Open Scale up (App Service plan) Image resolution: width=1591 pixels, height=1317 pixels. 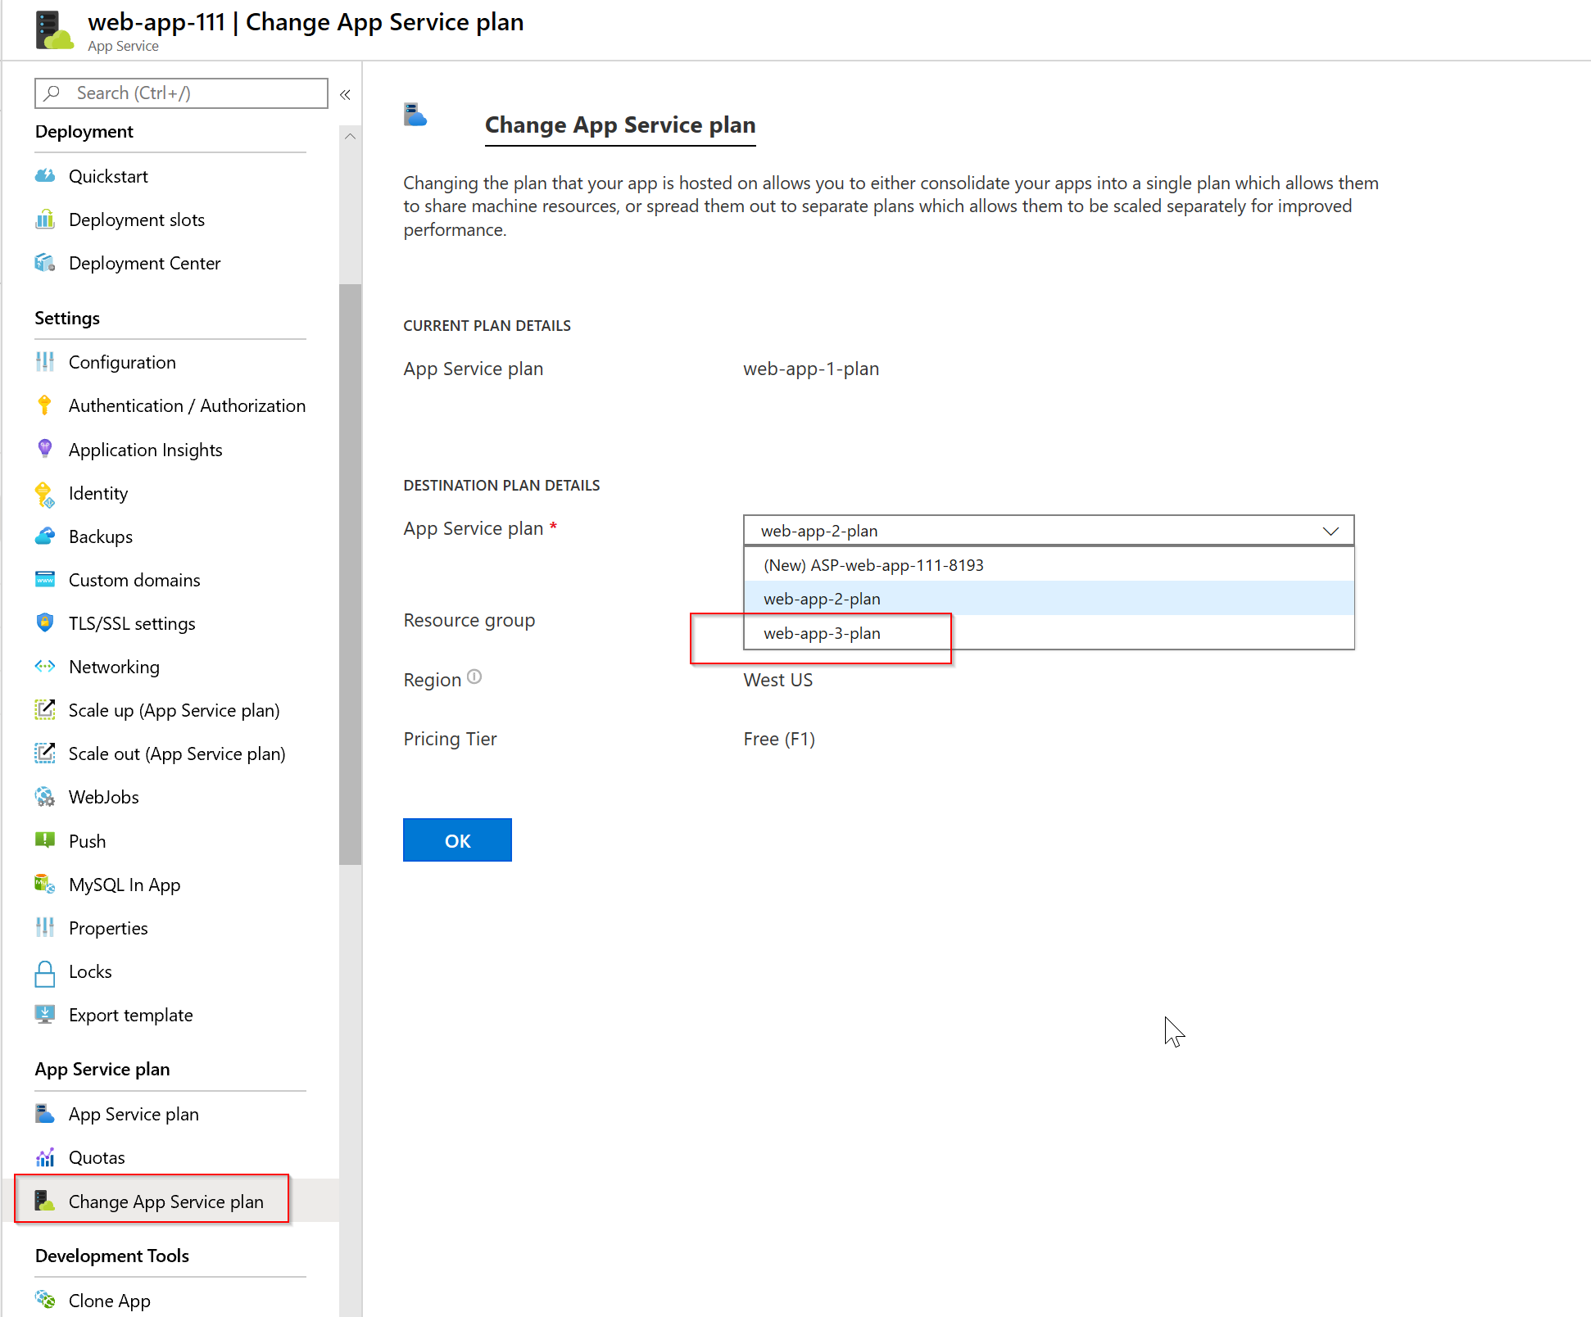click(x=174, y=710)
